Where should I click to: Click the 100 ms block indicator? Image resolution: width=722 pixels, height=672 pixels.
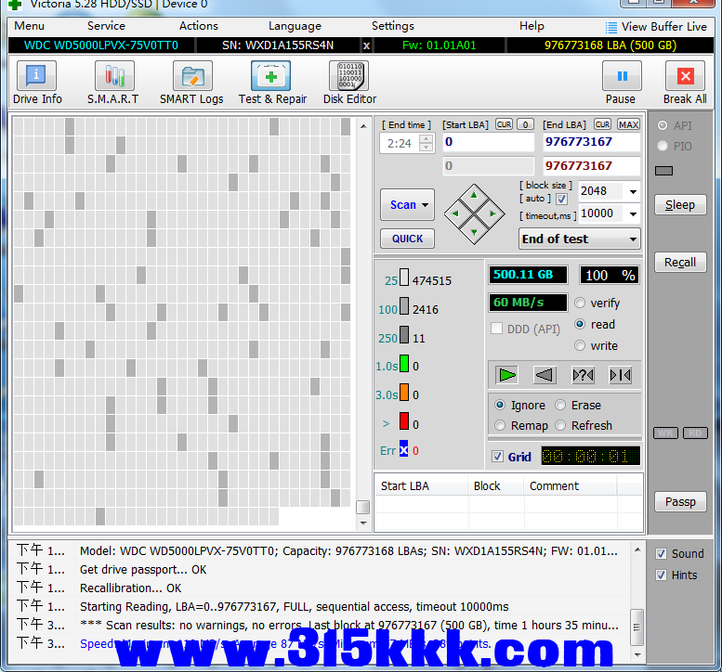pos(404,306)
